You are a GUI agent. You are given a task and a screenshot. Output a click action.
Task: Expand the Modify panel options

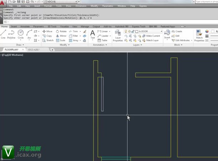65,45
